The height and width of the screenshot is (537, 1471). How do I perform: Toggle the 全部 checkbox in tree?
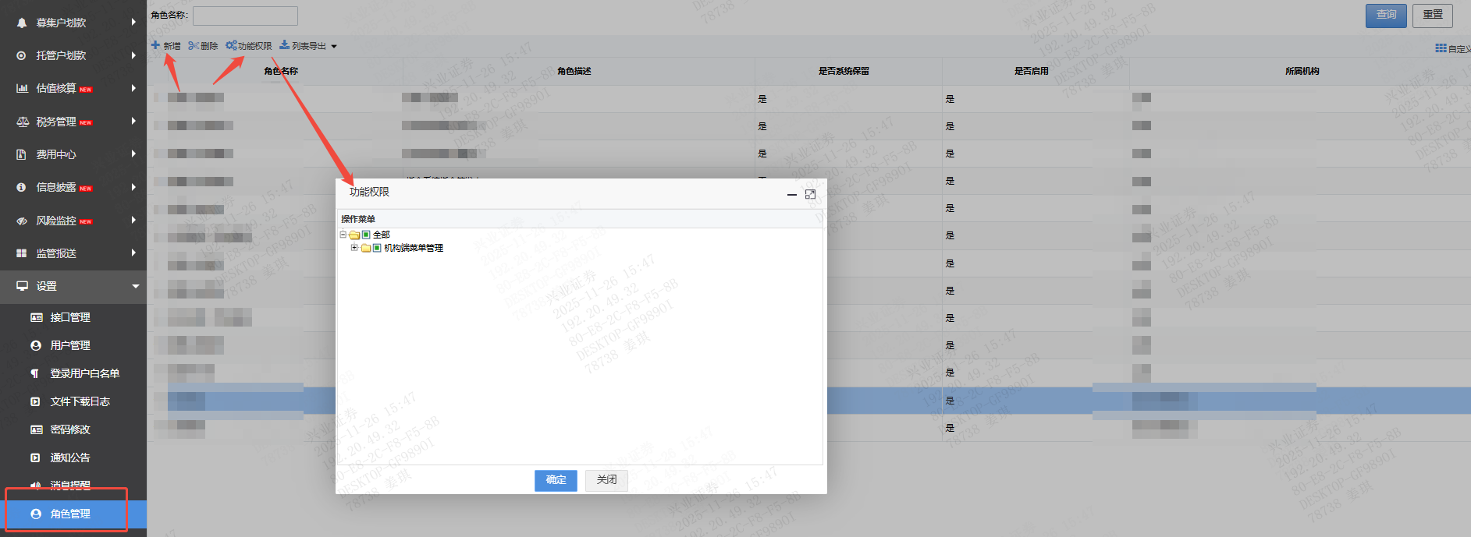[366, 235]
